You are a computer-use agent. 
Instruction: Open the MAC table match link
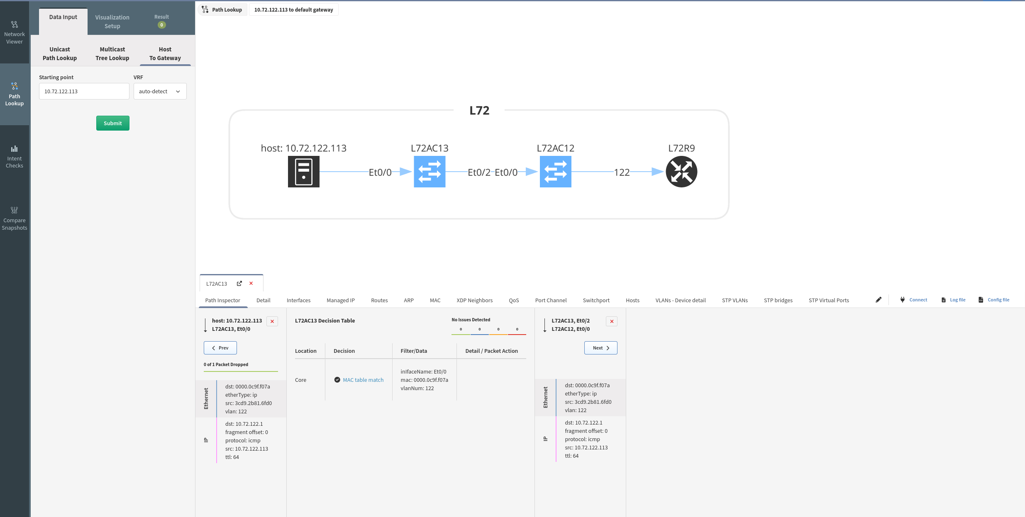point(363,380)
